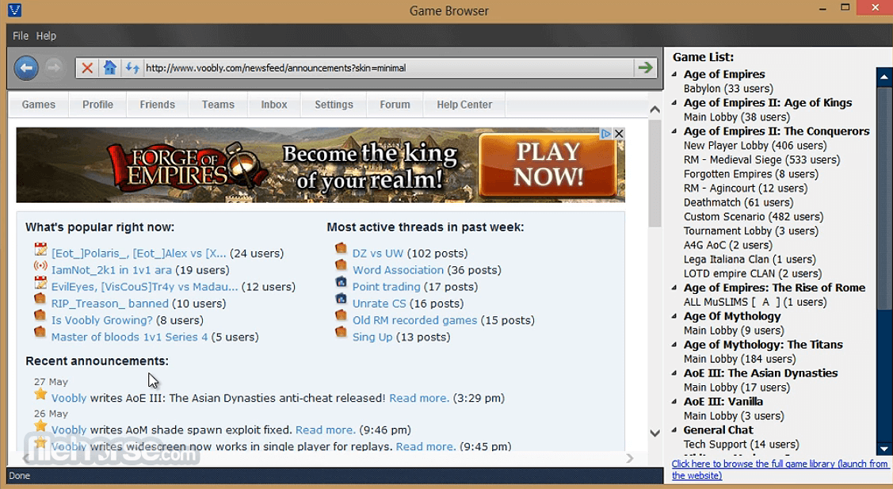This screenshot has height=489, width=893.
Task: Click icon beside Word Association thread
Action: pos(342,265)
